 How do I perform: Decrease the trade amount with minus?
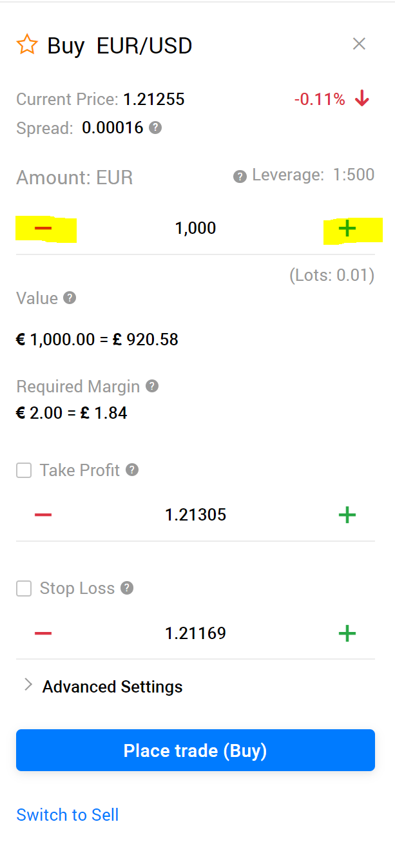43,228
